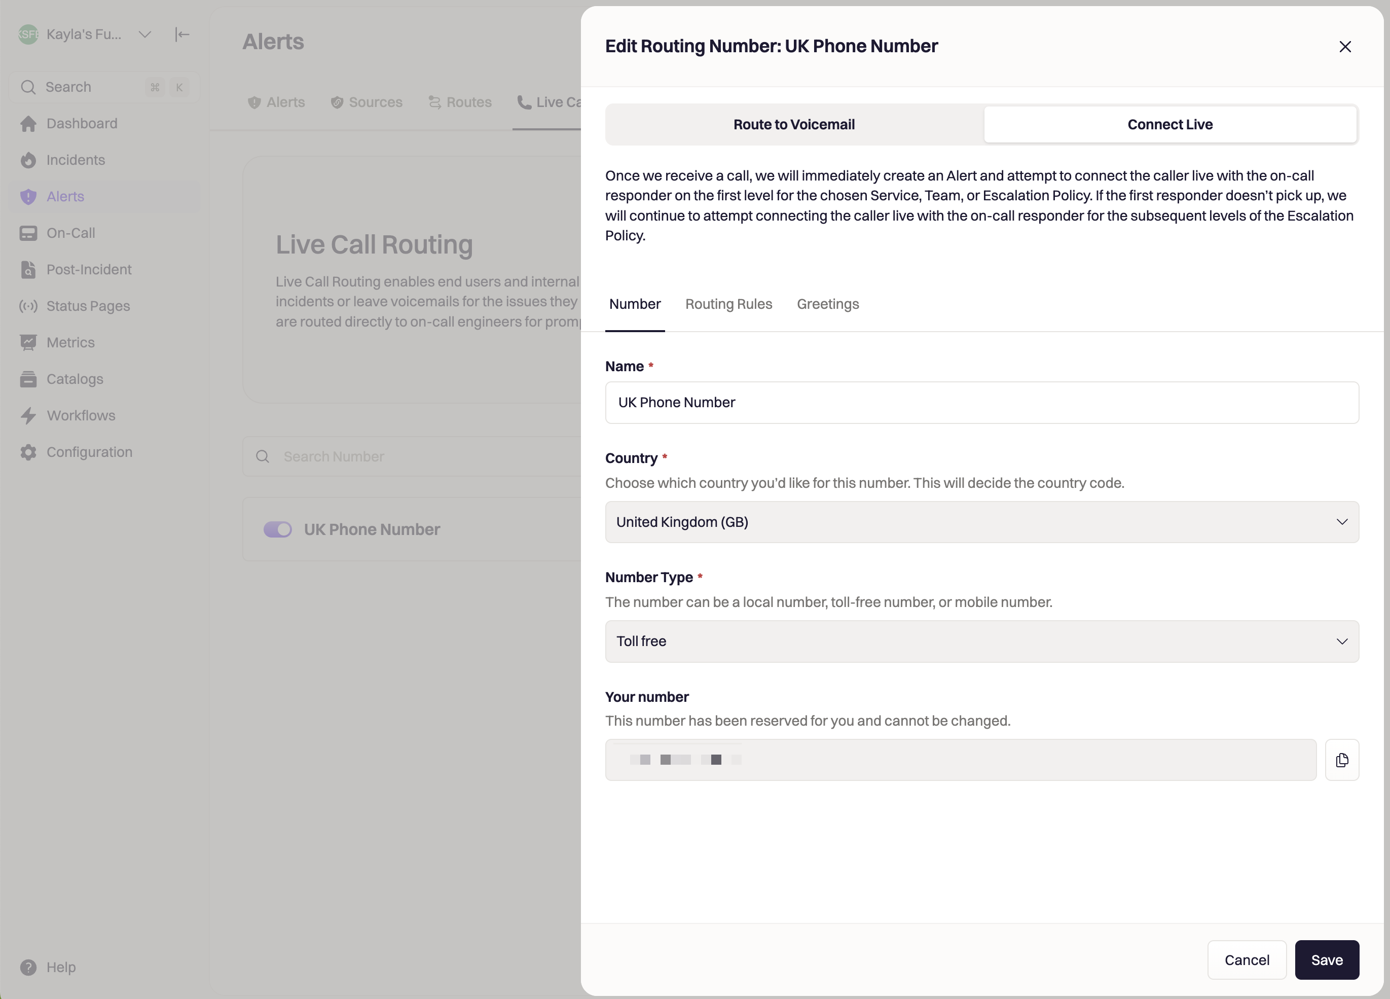This screenshot has height=999, width=1390.
Task: Open Help question mark icon
Action: tap(28, 967)
